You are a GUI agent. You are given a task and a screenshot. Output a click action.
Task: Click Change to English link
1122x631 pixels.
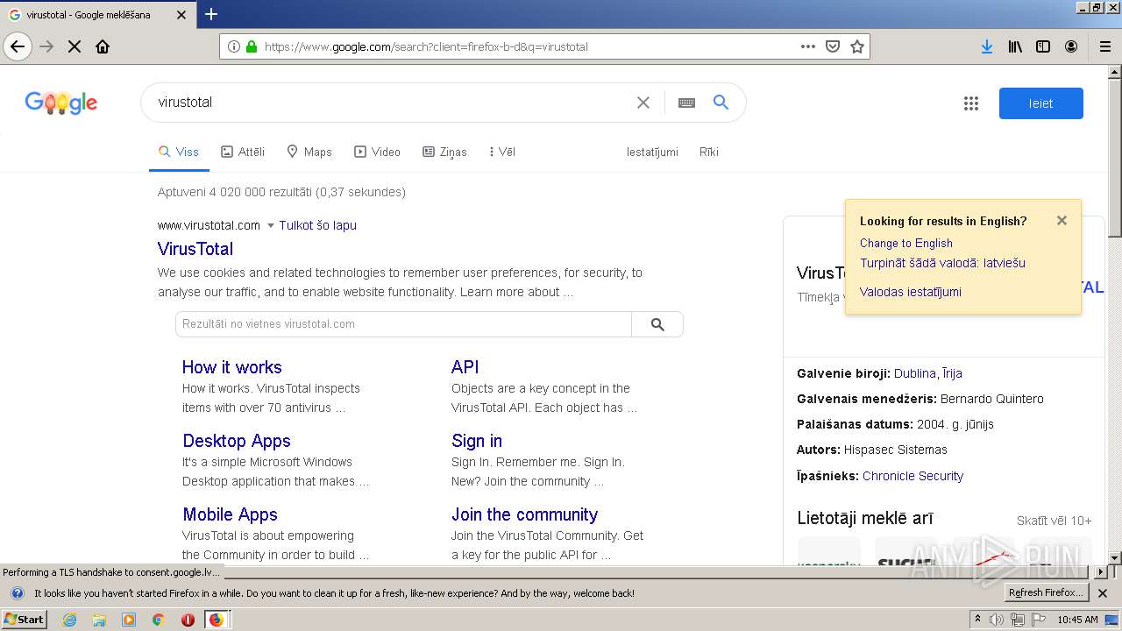click(x=905, y=244)
